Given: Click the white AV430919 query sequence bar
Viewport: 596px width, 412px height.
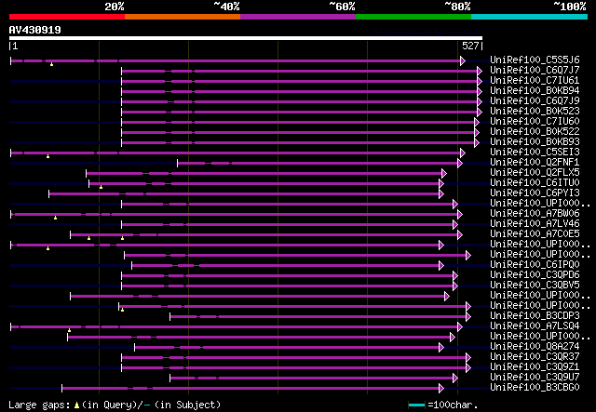Looking at the screenshot, I should (x=246, y=38).
